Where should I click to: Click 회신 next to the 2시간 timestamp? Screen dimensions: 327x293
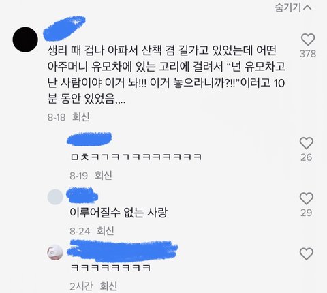[x=108, y=286]
